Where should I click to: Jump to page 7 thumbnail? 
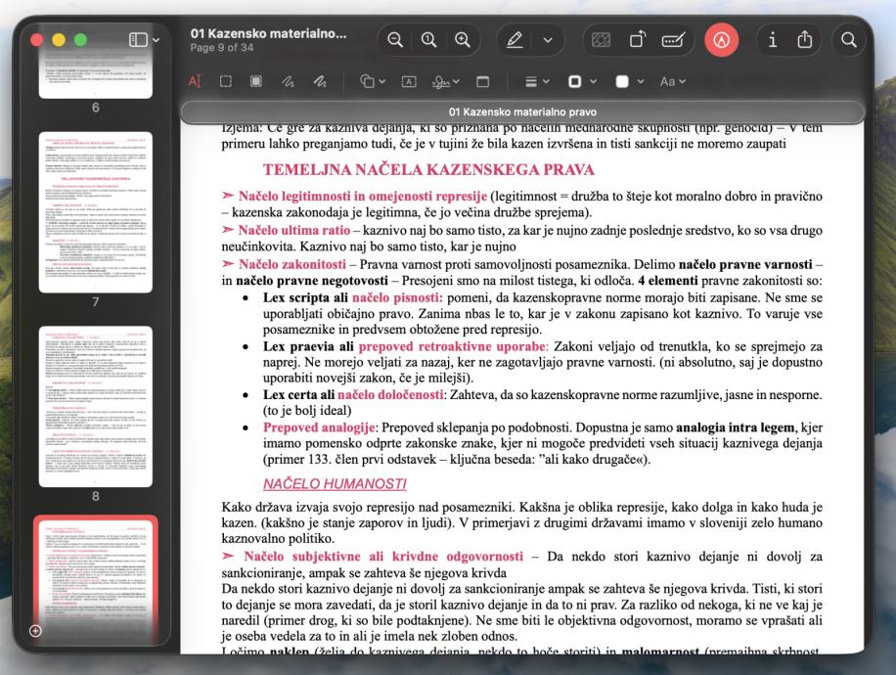[96, 212]
